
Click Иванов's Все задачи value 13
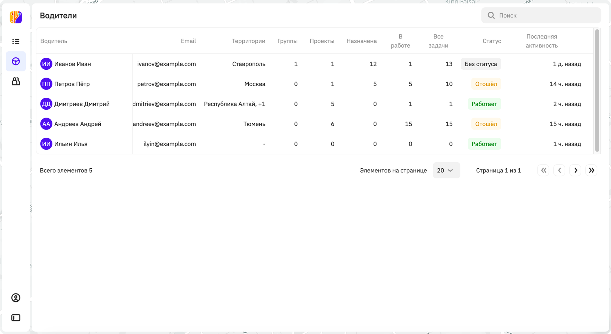(x=449, y=64)
